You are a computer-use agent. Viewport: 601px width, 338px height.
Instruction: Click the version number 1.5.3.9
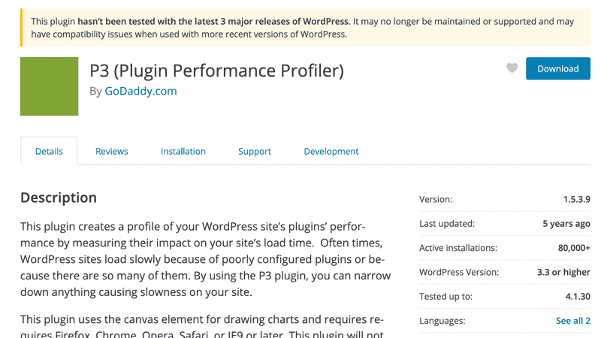click(x=576, y=199)
